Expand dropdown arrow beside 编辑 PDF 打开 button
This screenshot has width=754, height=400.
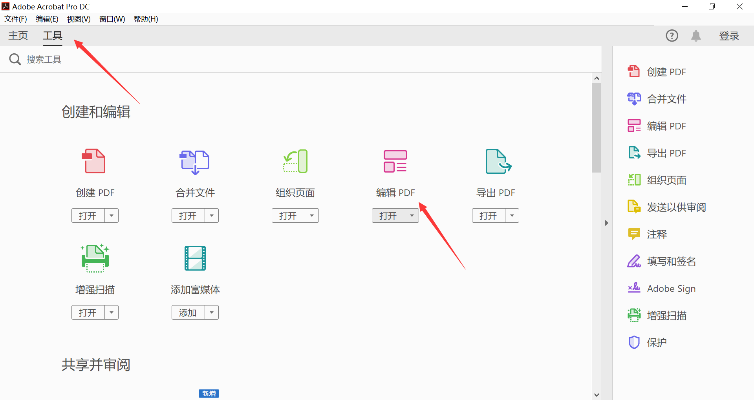point(412,216)
